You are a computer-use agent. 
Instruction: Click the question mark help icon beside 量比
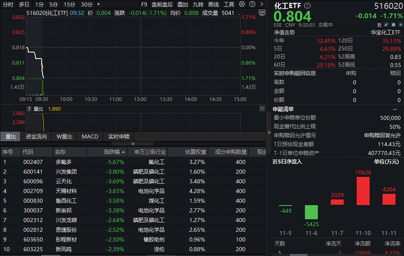click(29, 109)
